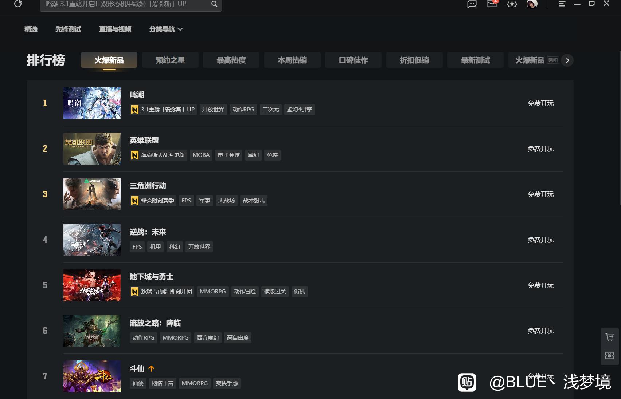Click the search magnifier icon

click(214, 4)
